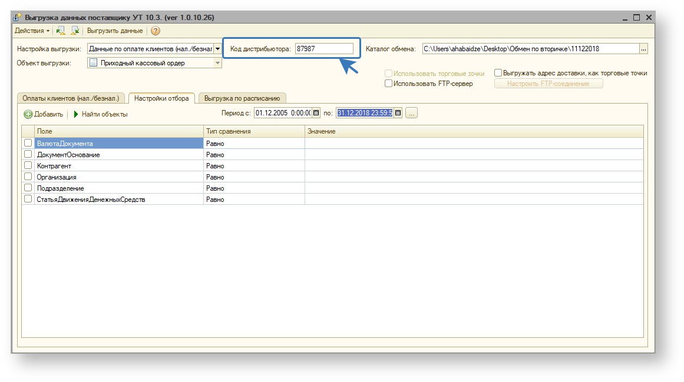The image size is (684, 382).
Task: Enable the Использовать FTP-сервер checkbox
Action: pos(388,84)
